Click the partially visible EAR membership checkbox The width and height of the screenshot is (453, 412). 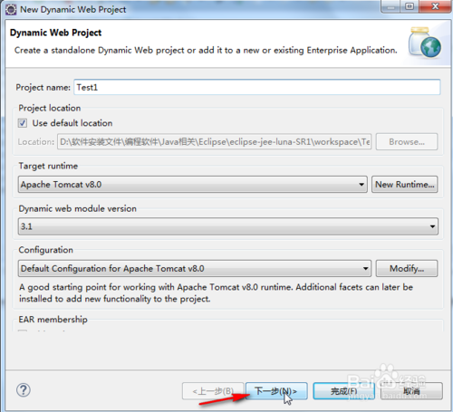[x=23, y=331]
